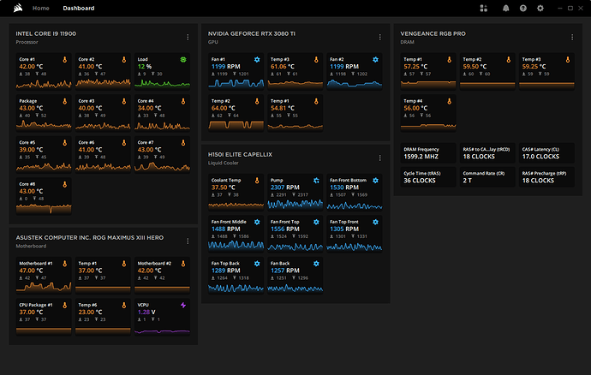The height and width of the screenshot is (375, 591).
Task: Click the motherboard Temp #6 23.00 °C value
Action: 90,312
